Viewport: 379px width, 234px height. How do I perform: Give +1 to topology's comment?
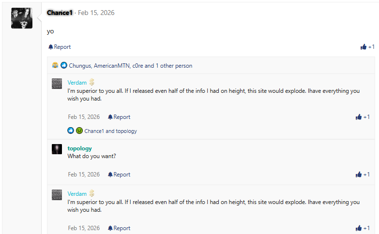tap(363, 175)
